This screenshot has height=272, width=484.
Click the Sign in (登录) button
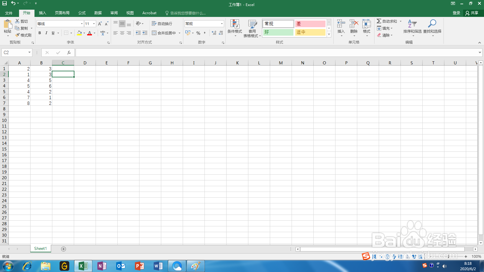(x=456, y=13)
